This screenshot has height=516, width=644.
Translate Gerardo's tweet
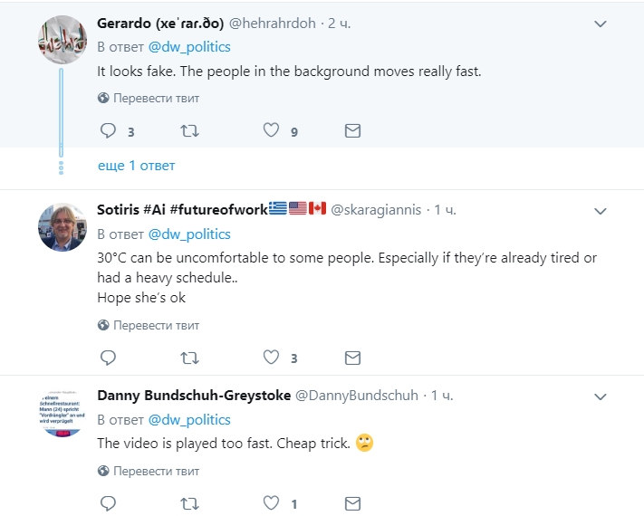coord(156,98)
